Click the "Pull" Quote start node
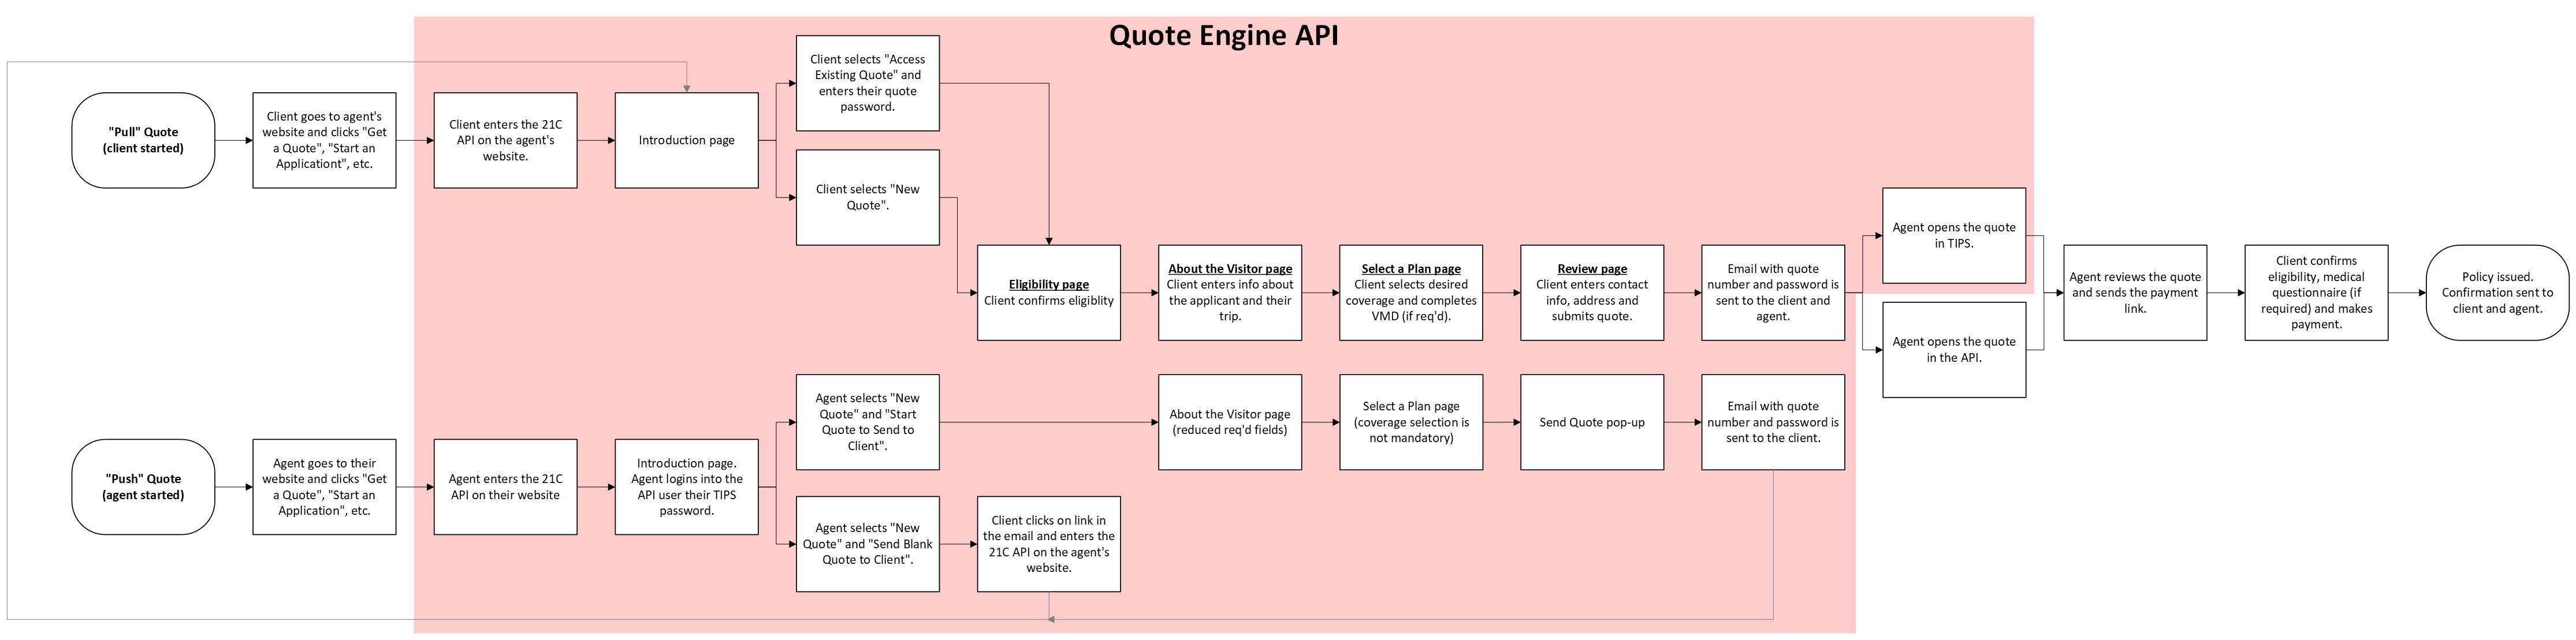This screenshot has height=640, width=2576. tap(143, 140)
